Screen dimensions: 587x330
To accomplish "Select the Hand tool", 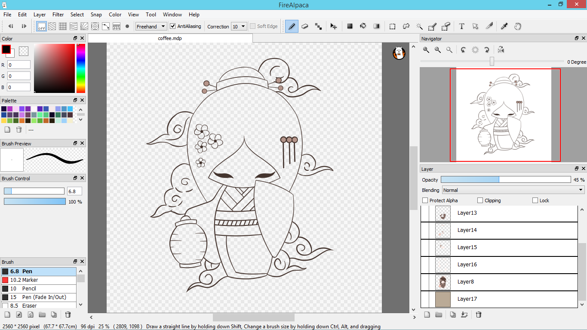I will click(x=518, y=26).
